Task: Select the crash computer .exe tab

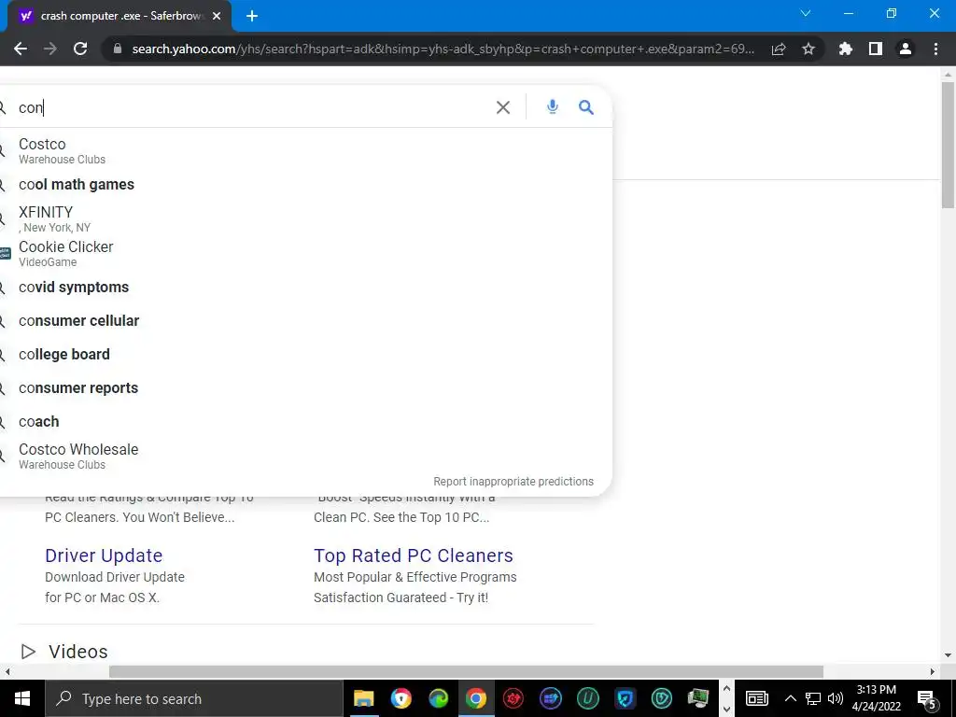Action: click(119, 16)
